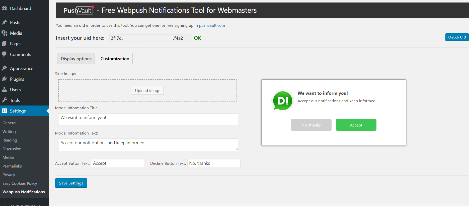Click the Unlock UID button
Image resolution: width=469 pixels, height=206 pixels.
click(457, 37)
